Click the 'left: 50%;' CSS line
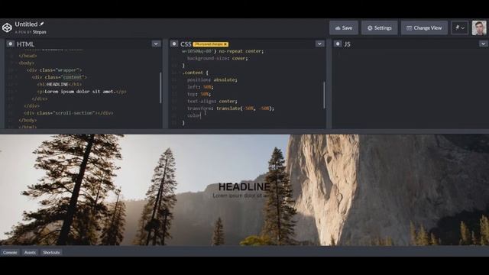The height and width of the screenshot is (275, 489). point(200,87)
